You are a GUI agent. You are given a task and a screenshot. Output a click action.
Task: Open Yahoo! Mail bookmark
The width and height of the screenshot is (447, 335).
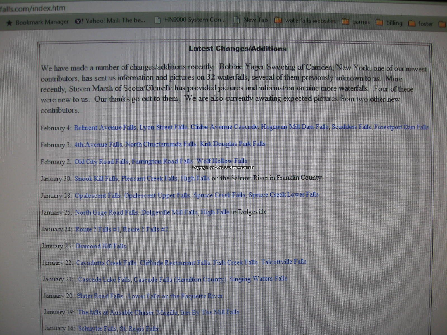(x=110, y=21)
